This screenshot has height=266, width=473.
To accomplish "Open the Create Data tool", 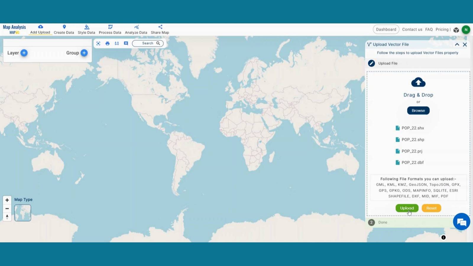I will point(64,29).
